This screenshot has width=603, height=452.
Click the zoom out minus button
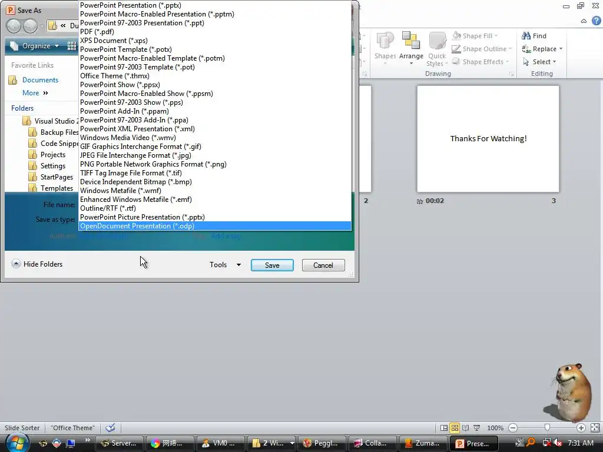(x=513, y=428)
